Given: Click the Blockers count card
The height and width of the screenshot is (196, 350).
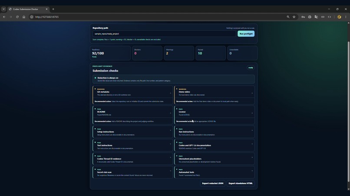Looking at the screenshot, I should pos(147,53).
